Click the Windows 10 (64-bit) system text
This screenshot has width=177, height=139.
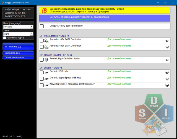[x=15, y=13]
